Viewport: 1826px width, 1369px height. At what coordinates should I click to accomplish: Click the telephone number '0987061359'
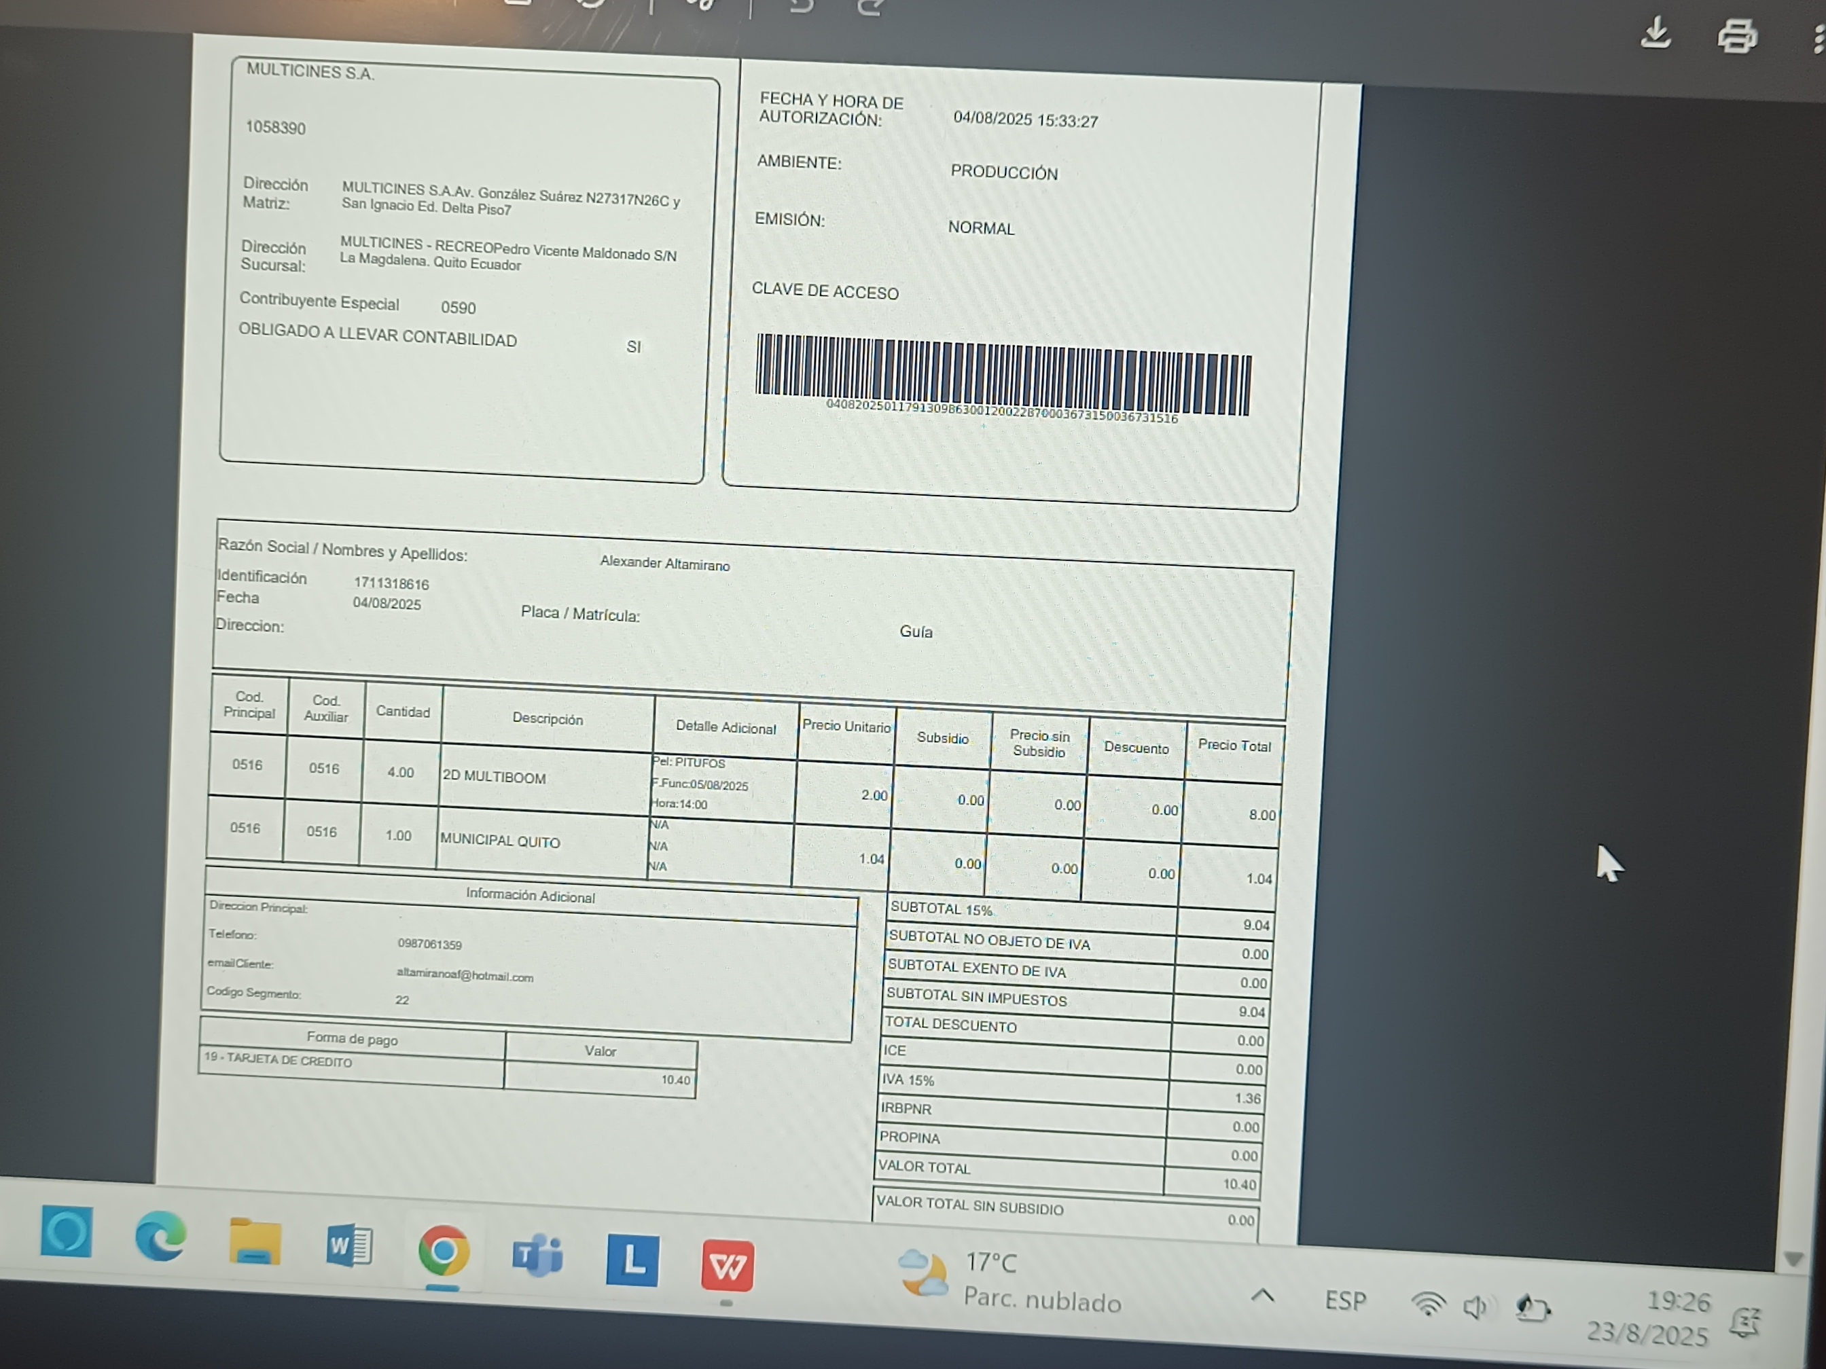click(429, 944)
